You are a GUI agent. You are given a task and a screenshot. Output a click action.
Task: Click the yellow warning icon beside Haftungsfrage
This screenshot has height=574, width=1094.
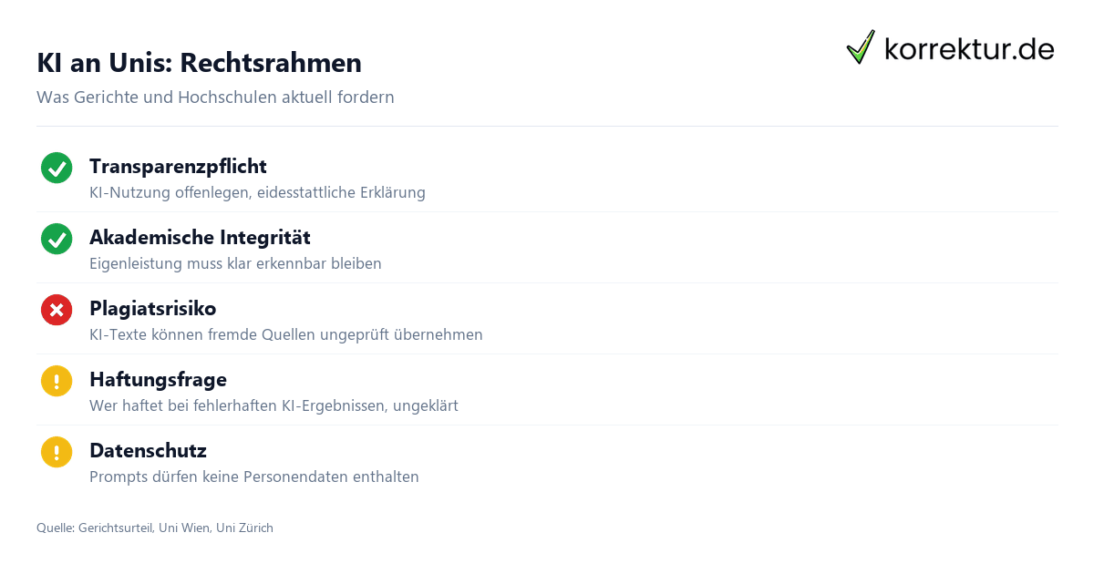point(57,381)
